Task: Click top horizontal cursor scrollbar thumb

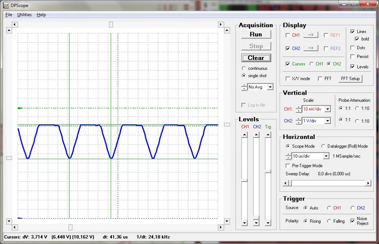Action: (x=111, y=24)
